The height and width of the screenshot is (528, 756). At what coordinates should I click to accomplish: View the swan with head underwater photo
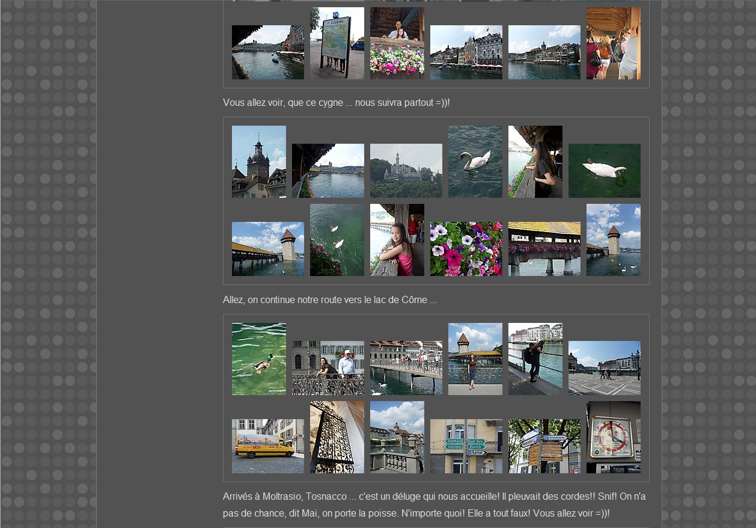[x=604, y=171]
